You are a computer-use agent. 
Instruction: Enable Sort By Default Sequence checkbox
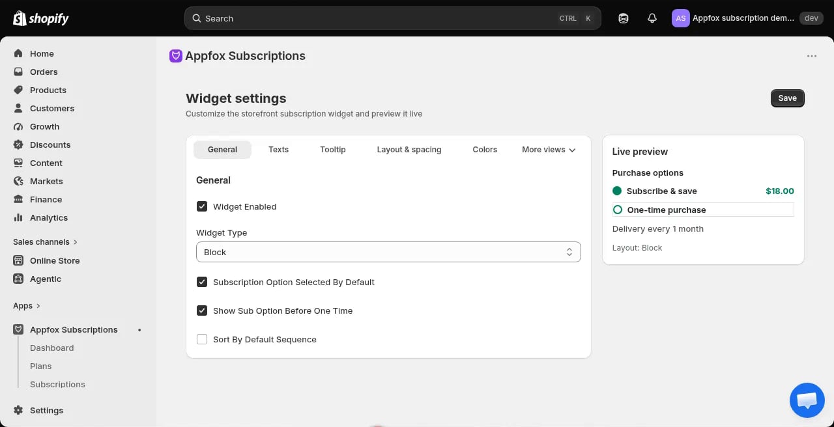click(202, 339)
